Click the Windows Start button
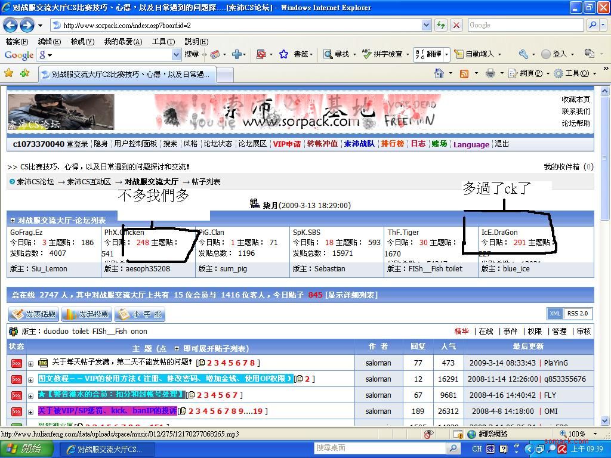The height and width of the screenshot is (458, 611). (24, 449)
